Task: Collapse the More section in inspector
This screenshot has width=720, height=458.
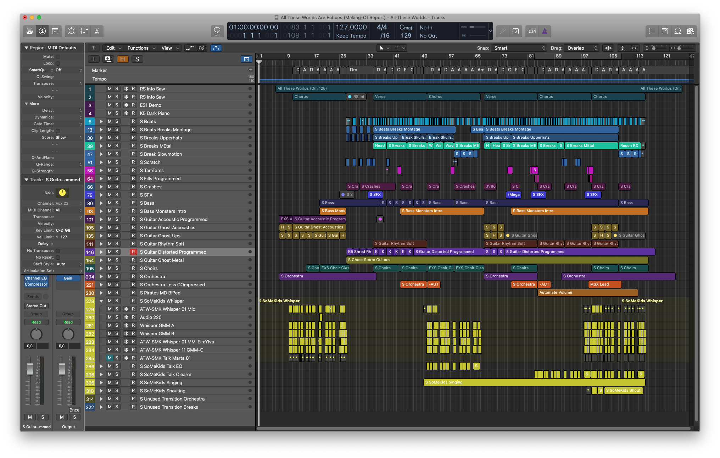Action: (26, 104)
